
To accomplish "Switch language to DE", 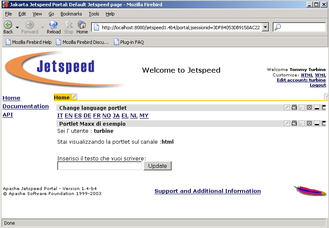I will point(87,116).
